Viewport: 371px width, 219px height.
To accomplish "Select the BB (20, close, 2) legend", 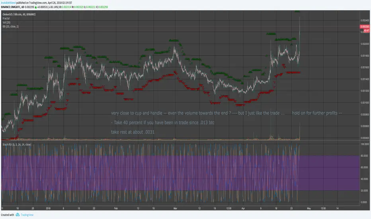I will tap(11, 27).
